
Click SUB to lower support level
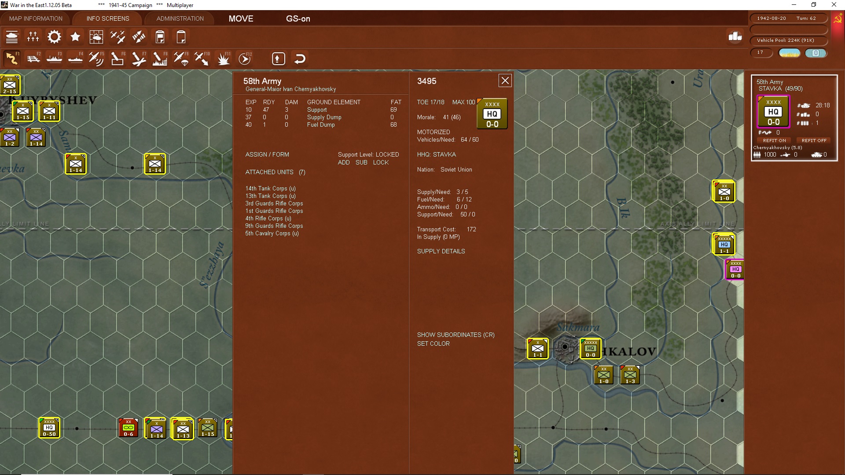point(361,162)
